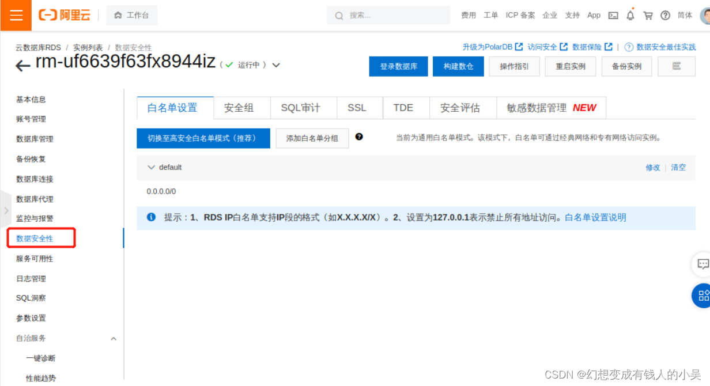This screenshot has height=386, width=710.
Task: Click the Alibaba Cloud logo
Action: click(x=64, y=15)
